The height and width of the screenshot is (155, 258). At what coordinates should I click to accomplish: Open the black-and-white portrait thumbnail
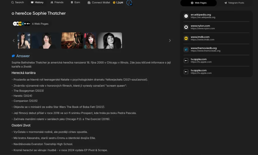click(110, 40)
